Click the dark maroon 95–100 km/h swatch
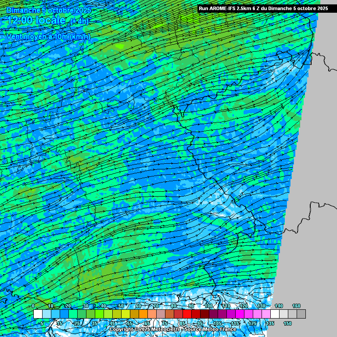 (204, 314)
